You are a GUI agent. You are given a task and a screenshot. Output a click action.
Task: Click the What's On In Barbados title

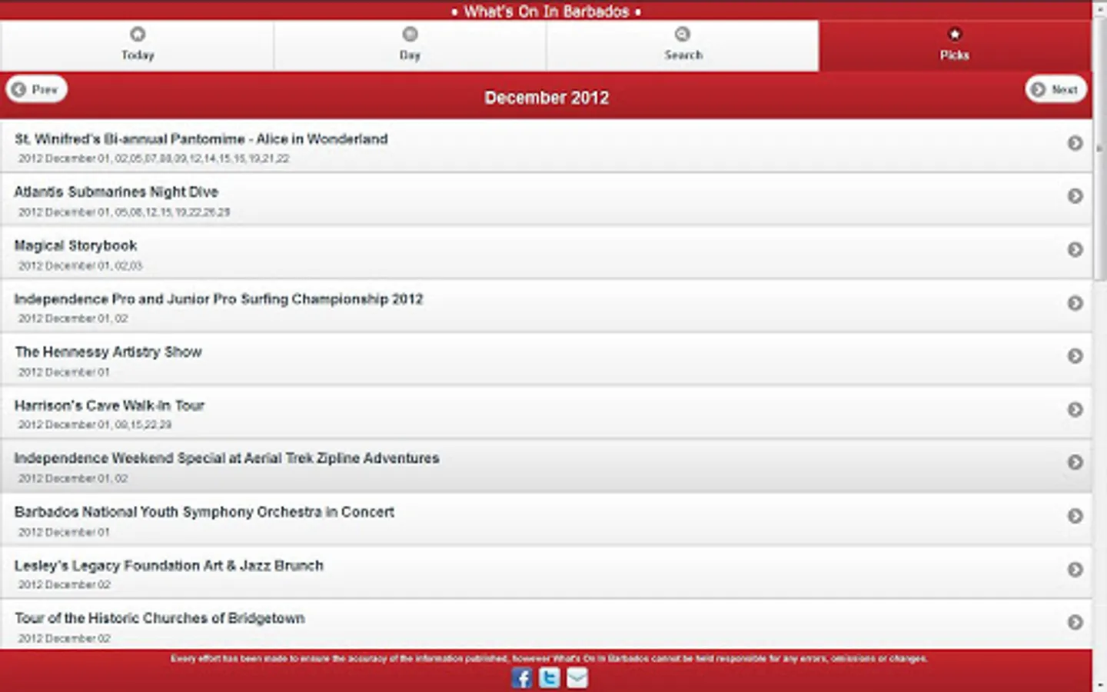click(547, 11)
